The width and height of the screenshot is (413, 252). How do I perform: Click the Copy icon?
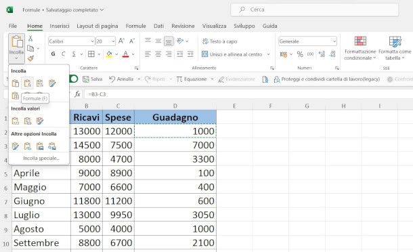31,49
